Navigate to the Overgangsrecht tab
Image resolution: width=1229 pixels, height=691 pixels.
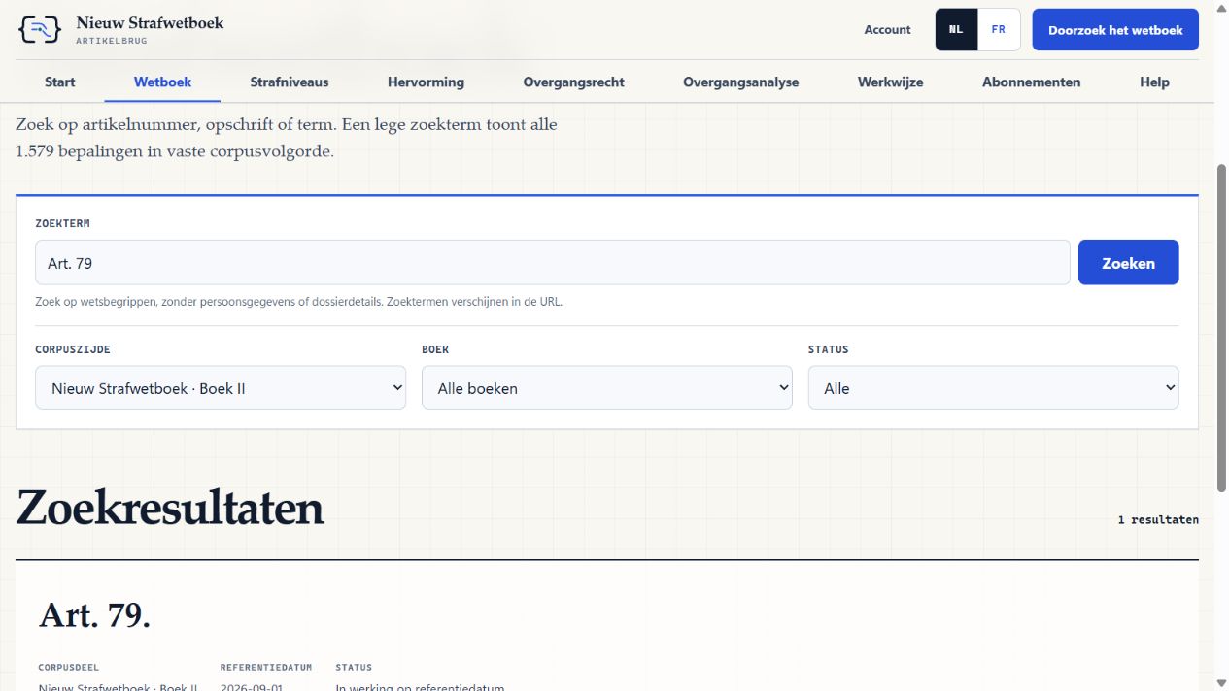pyautogui.click(x=573, y=82)
